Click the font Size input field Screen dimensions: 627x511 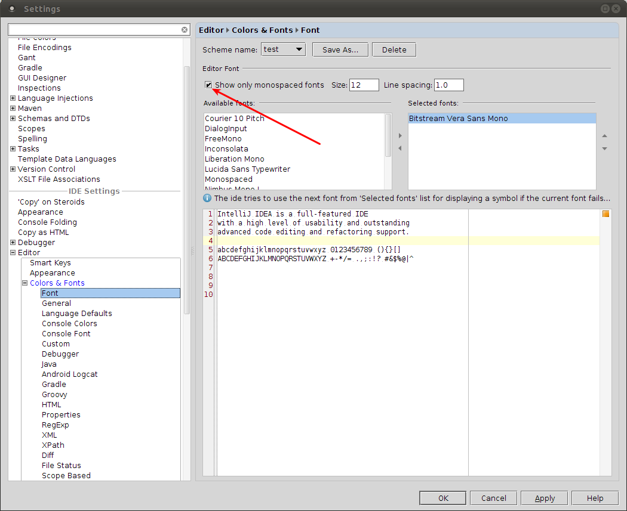point(364,85)
